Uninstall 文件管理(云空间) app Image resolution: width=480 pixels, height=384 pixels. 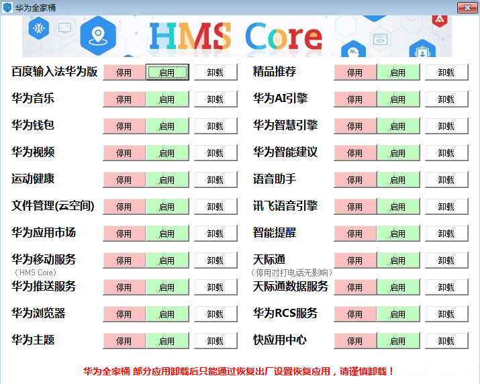tap(215, 207)
